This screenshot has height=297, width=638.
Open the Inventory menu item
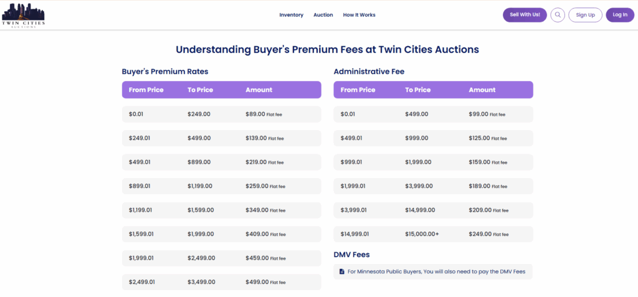click(x=291, y=15)
